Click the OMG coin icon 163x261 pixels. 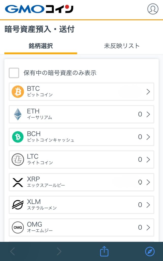(x=18, y=227)
